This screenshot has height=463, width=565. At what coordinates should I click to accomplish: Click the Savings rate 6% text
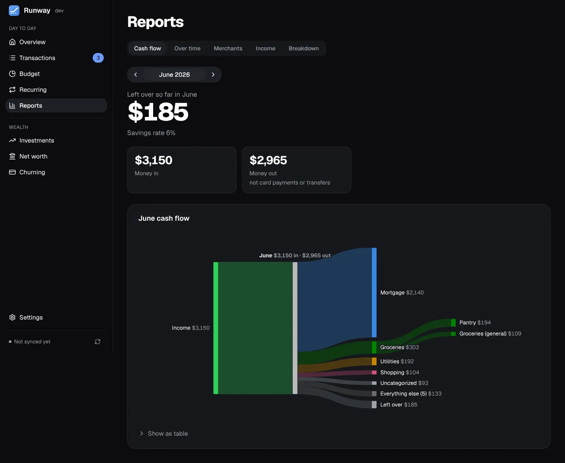(151, 133)
